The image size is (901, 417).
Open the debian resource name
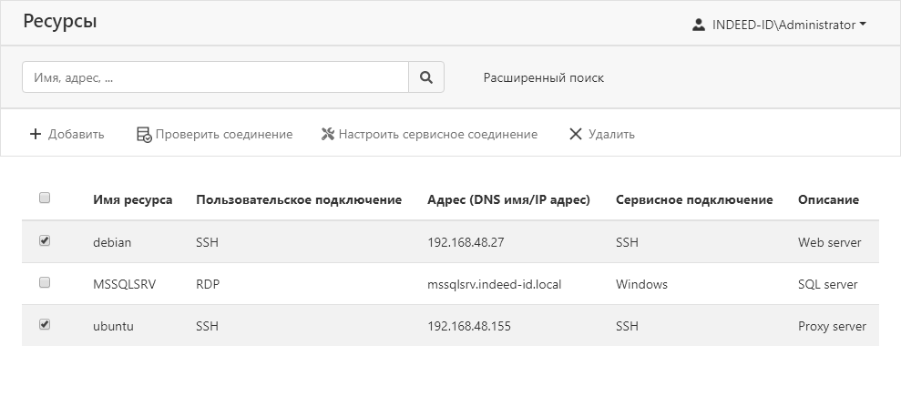[112, 242]
